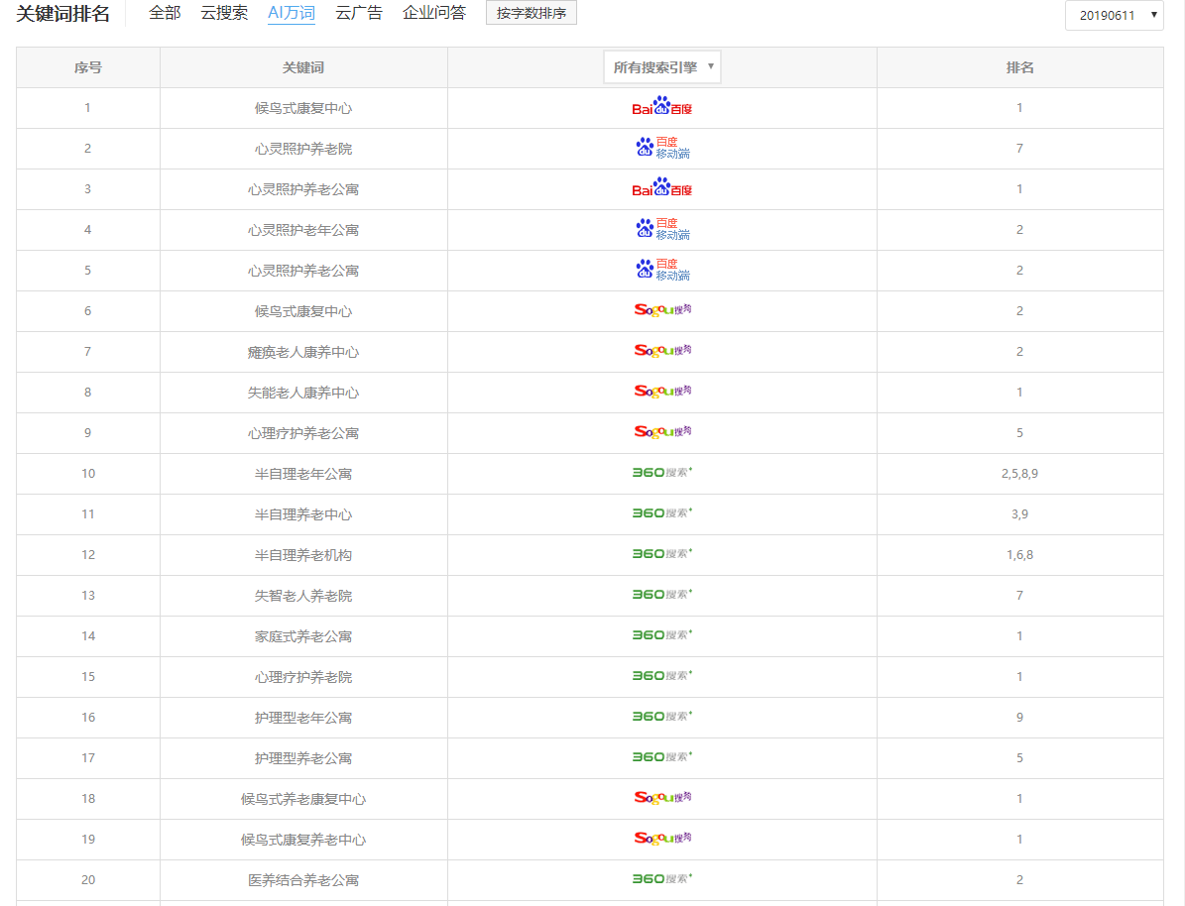Viewport: 1185px width, 906px height.
Task: Click the Baidu mobile logo in row 4
Action: pyautogui.click(x=662, y=229)
